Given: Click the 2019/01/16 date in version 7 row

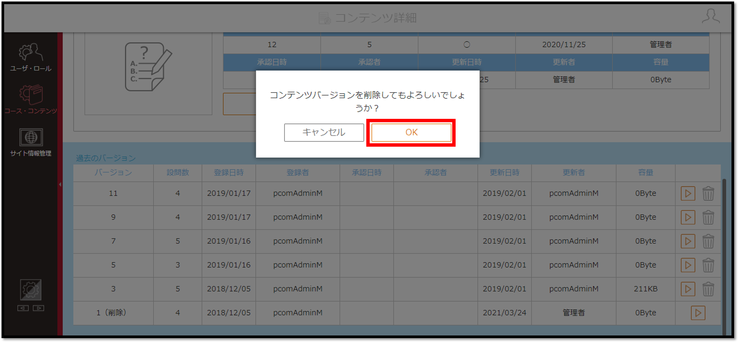Looking at the screenshot, I should point(229,241).
